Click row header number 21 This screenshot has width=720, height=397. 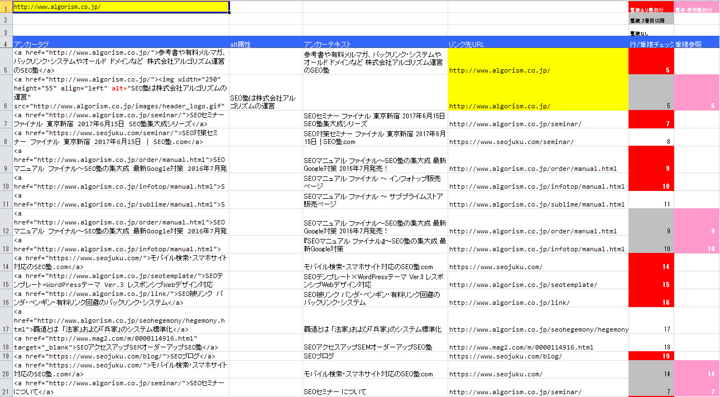[x=6, y=388]
